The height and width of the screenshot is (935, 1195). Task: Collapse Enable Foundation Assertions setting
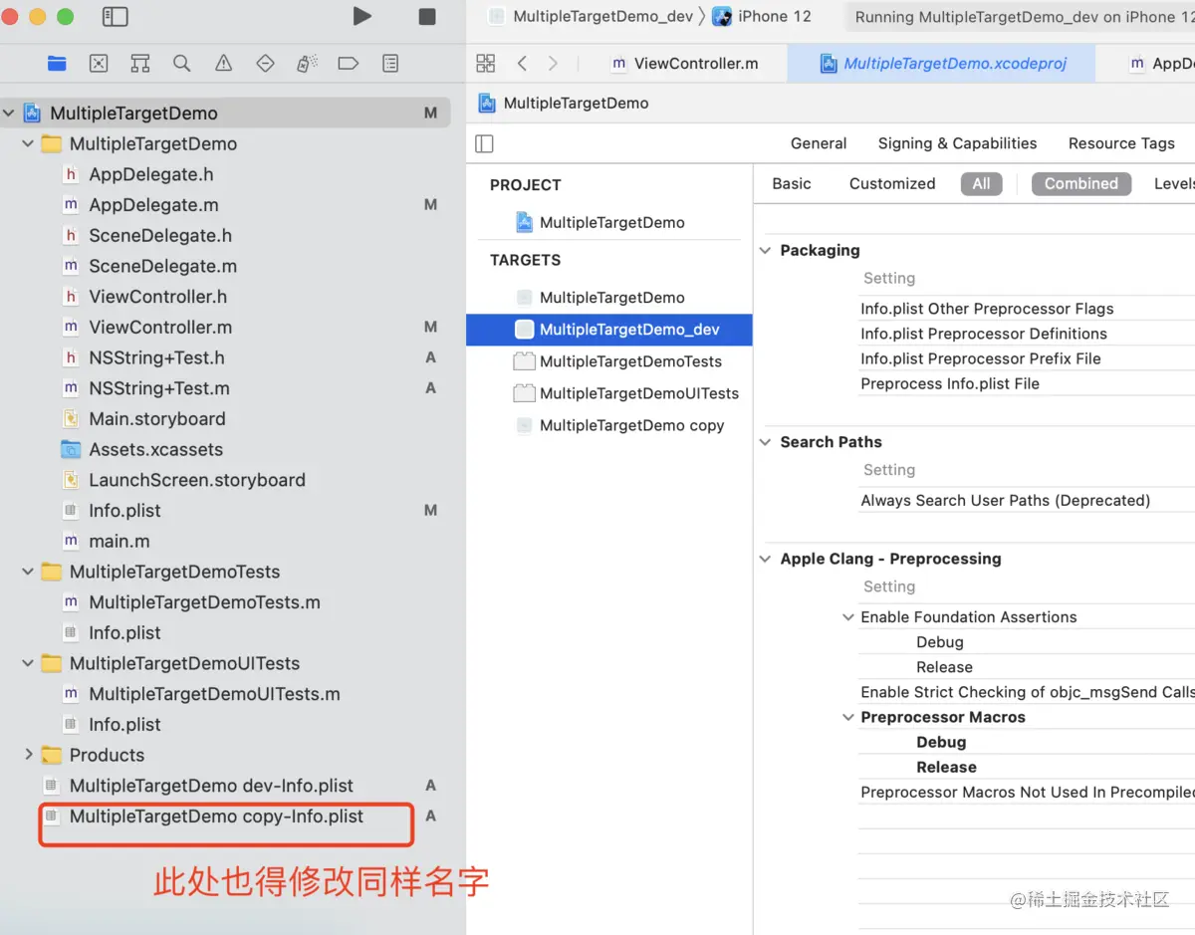848,617
